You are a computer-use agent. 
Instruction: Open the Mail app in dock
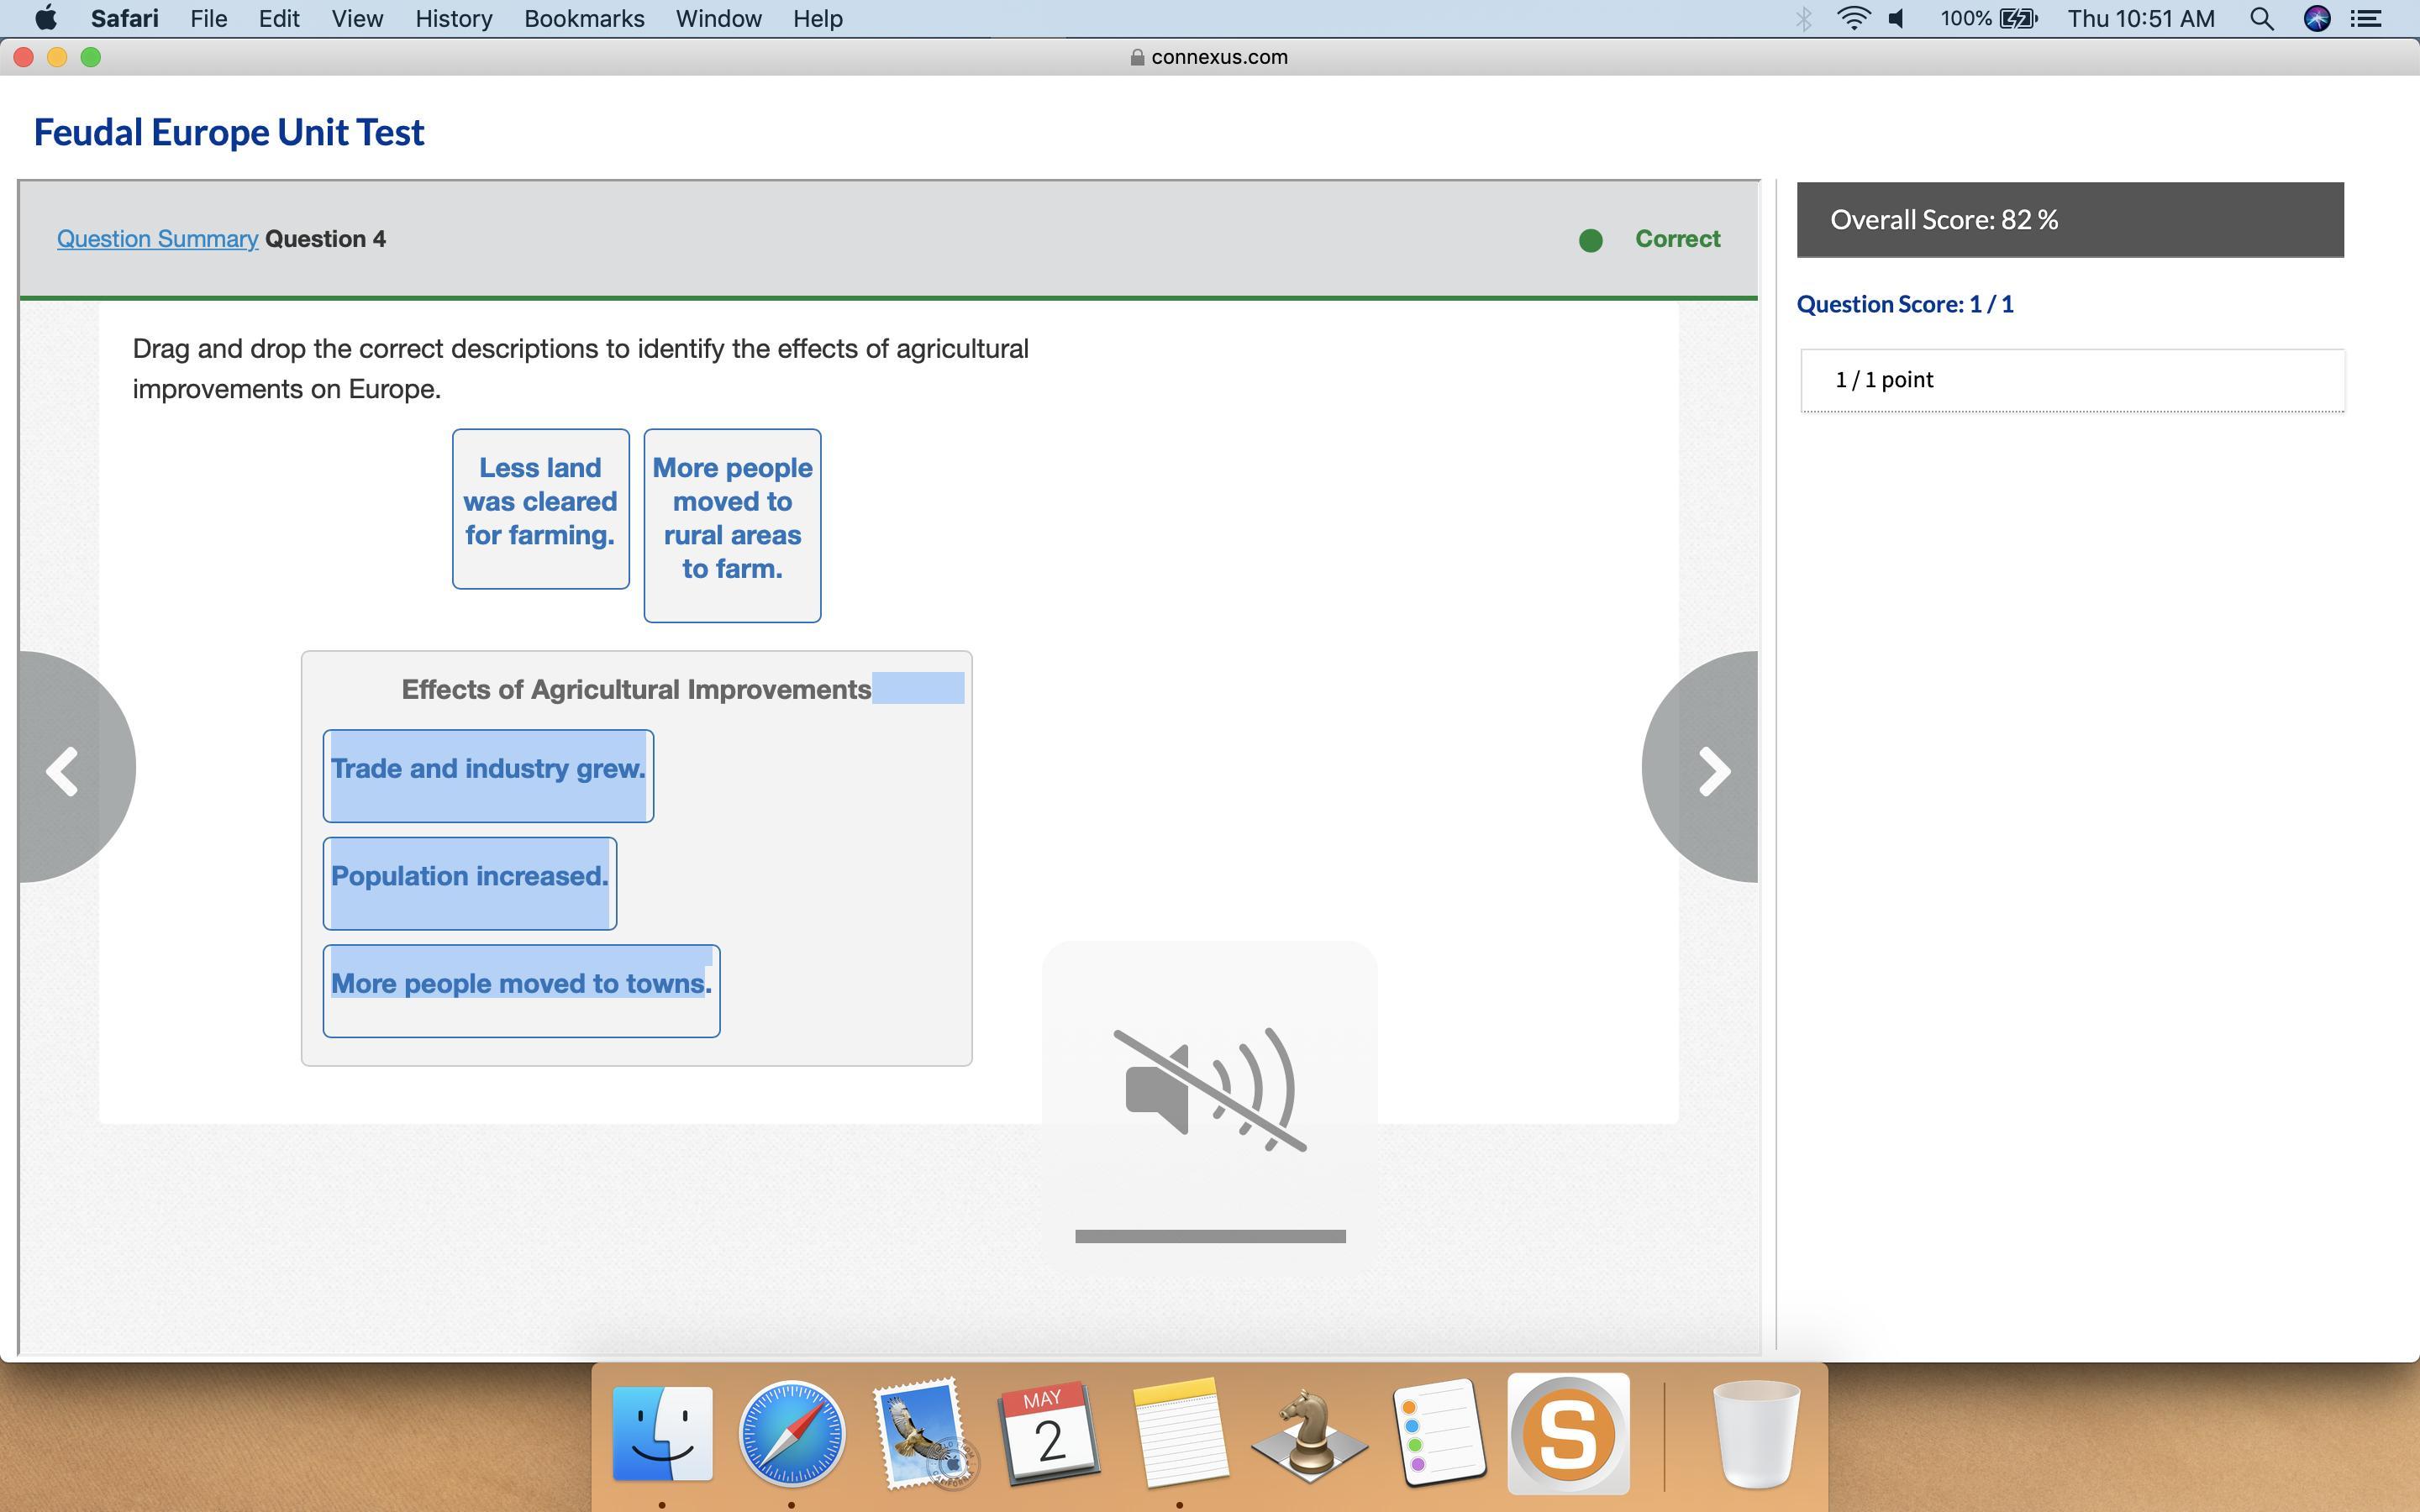tap(920, 1433)
